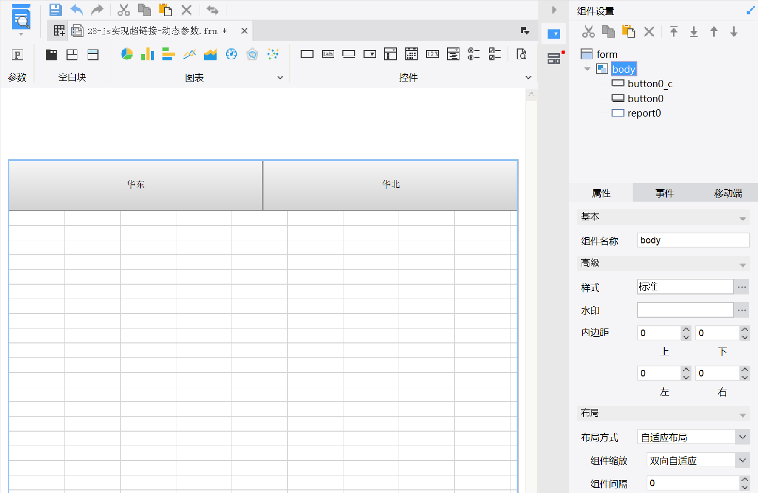Image resolution: width=758 pixels, height=493 pixels.
Task: Open the 组件缩放 dropdown
Action: (743, 461)
